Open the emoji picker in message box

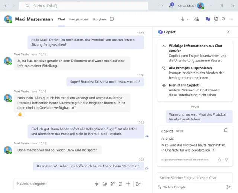[105, 183]
